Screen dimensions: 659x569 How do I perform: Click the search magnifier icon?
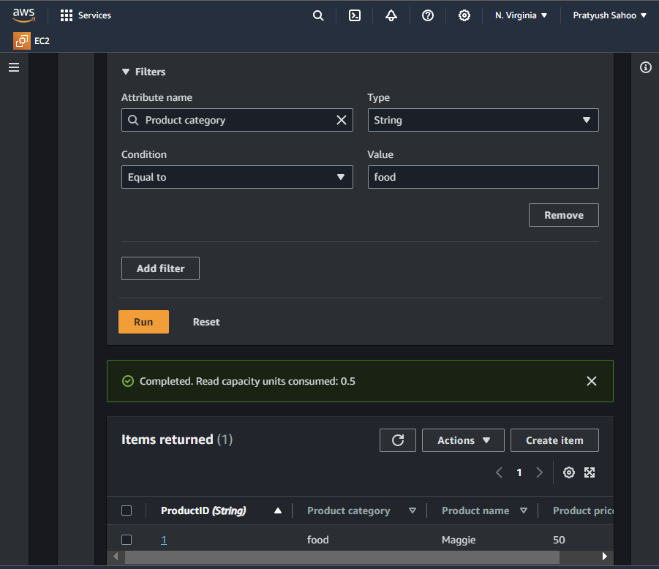tap(318, 15)
